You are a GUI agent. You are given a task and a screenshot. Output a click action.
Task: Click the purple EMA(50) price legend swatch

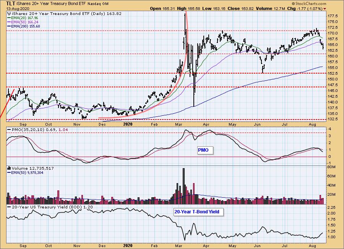tap(9, 22)
